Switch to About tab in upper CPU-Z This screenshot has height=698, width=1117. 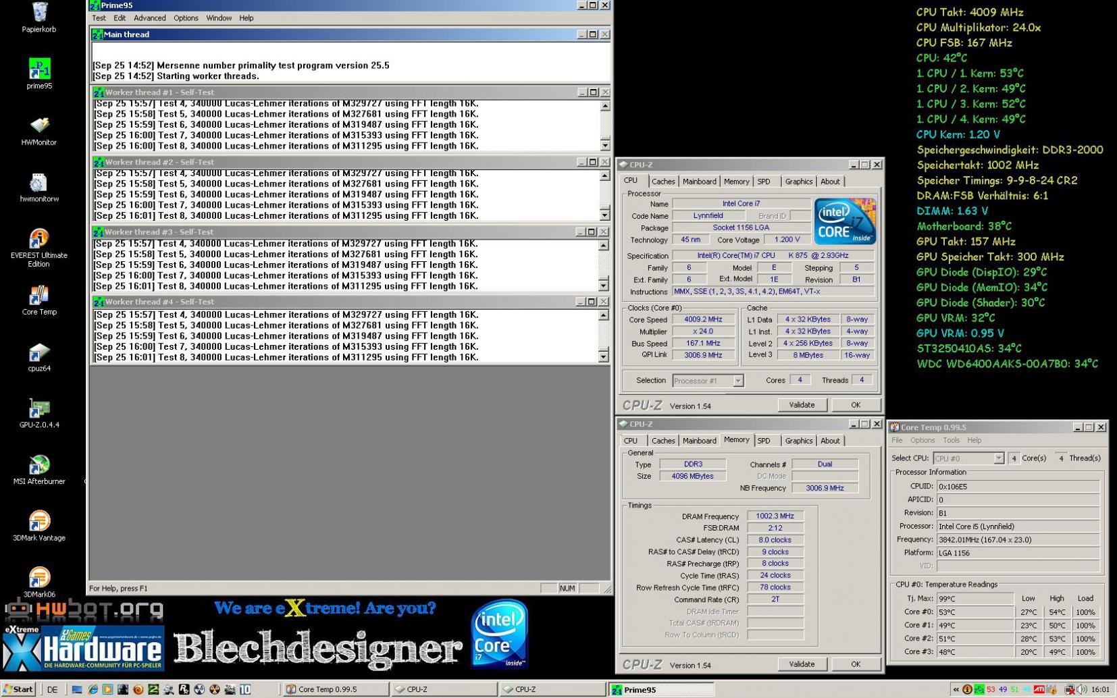830,182
